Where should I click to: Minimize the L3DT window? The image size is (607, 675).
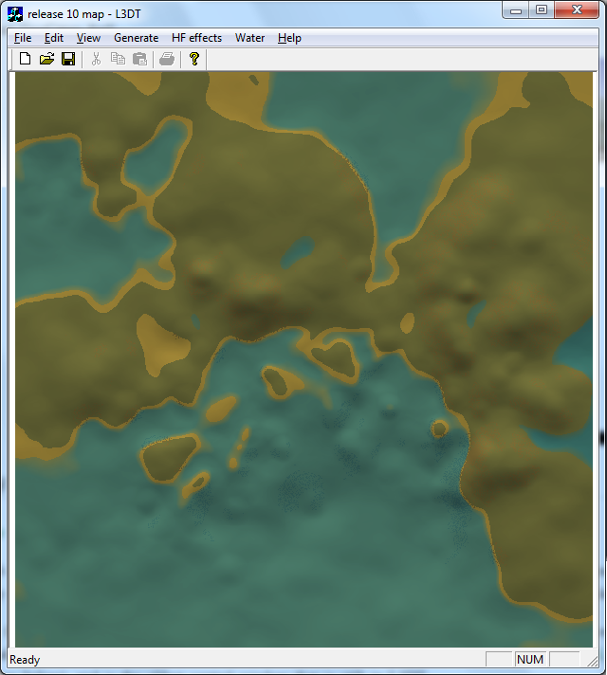tap(517, 10)
